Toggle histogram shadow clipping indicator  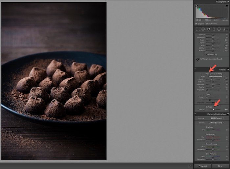point(197,6)
